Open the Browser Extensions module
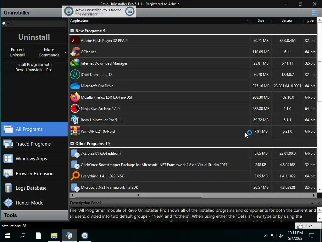Viewport: 322px width, 242px height. (x=34, y=174)
